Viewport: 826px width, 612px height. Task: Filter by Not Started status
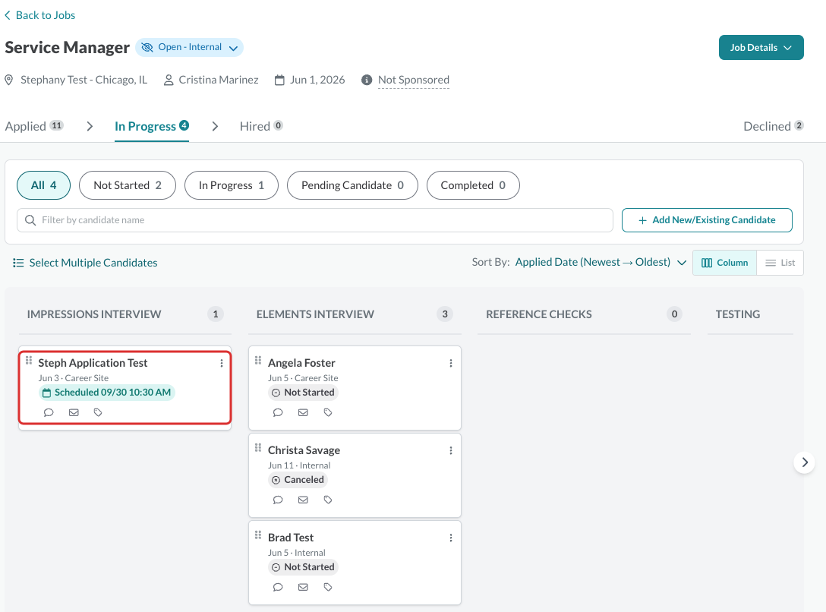pos(128,185)
